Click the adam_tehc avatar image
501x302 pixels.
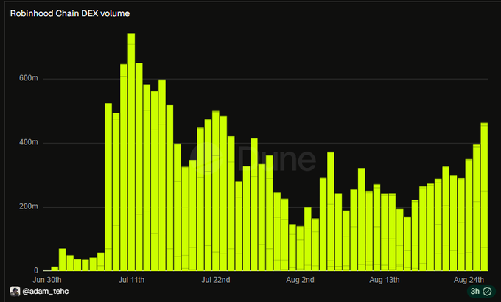tap(15, 292)
